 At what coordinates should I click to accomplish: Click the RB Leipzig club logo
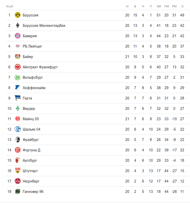pos(17,46)
